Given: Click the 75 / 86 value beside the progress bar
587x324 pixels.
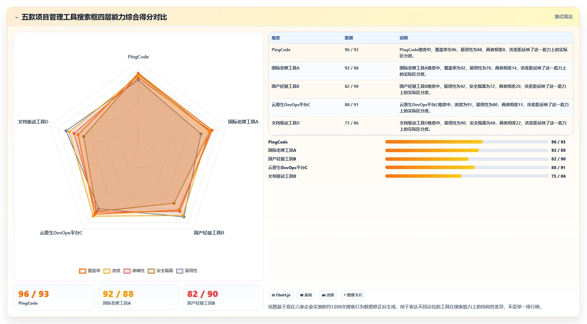Looking at the screenshot, I should tap(558, 176).
